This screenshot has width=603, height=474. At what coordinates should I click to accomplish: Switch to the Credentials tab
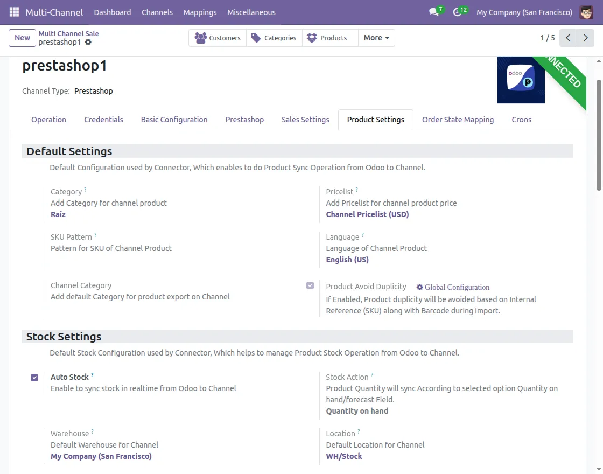tap(103, 119)
